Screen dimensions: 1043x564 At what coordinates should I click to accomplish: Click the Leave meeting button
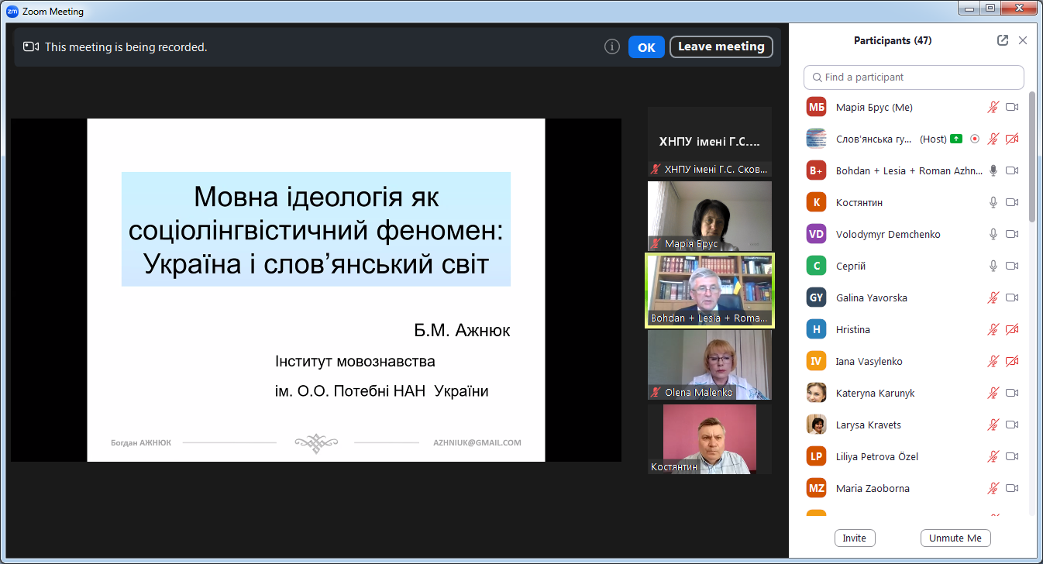pyautogui.click(x=721, y=47)
